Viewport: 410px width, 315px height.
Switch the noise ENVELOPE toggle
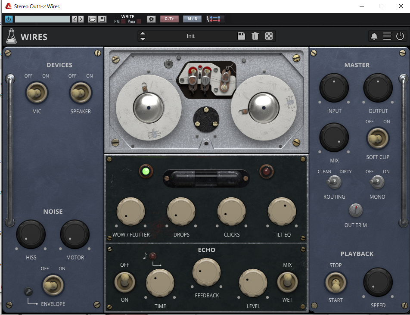[x=53, y=285]
